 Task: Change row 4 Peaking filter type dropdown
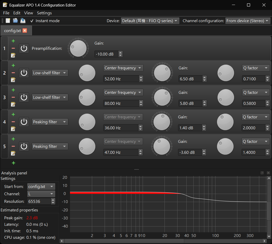(x=50, y=122)
